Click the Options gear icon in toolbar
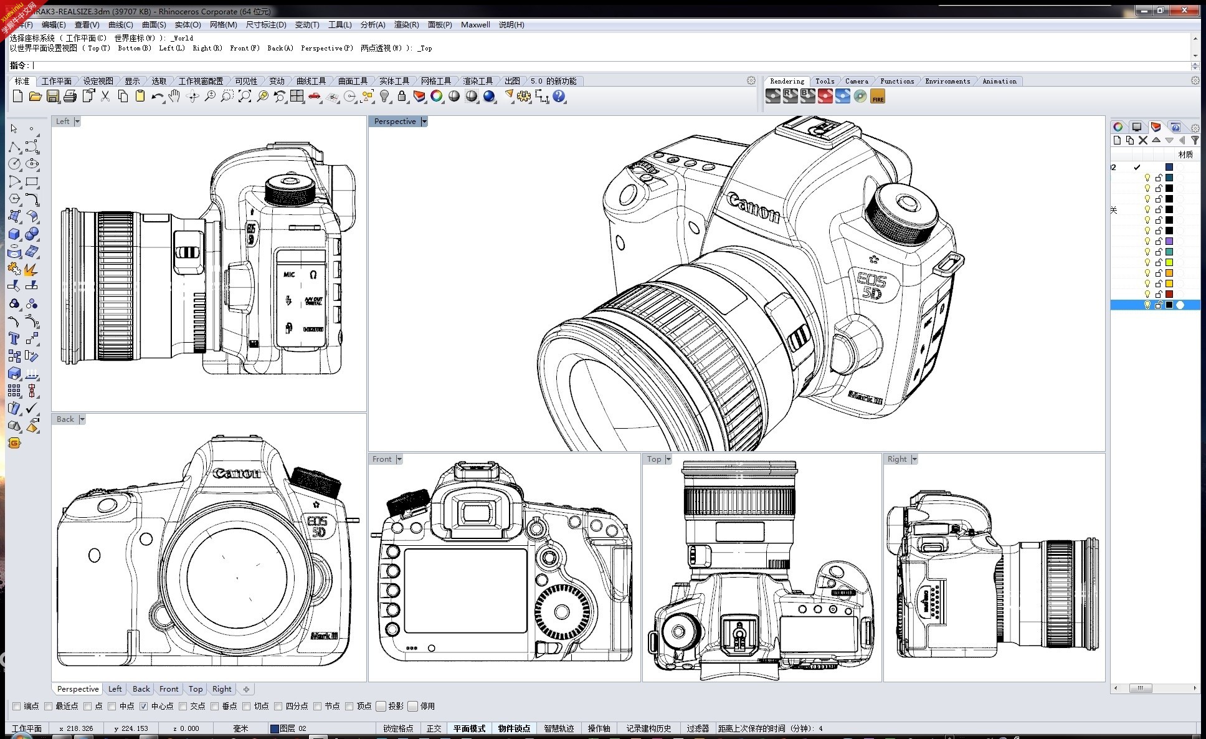Viewport: 1206px width, 739px height. click(524, 96)
